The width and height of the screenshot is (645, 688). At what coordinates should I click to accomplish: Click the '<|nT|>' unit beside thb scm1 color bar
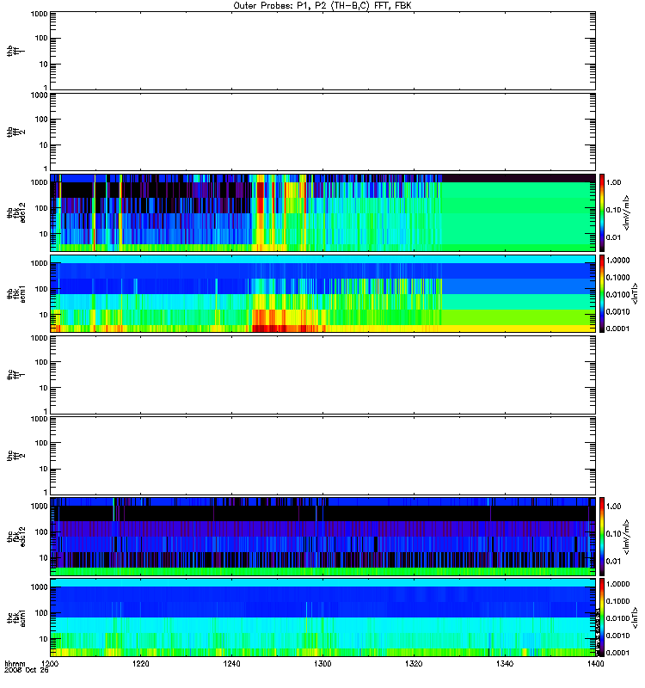pyautogui.click(x=634, y=293)
